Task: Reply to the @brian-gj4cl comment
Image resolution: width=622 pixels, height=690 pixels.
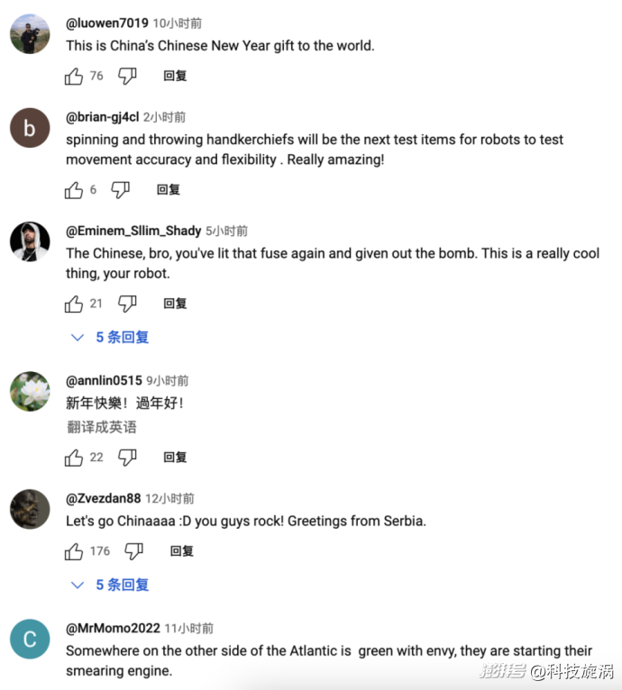Action: pyautogui.click(x=169, y=190)
